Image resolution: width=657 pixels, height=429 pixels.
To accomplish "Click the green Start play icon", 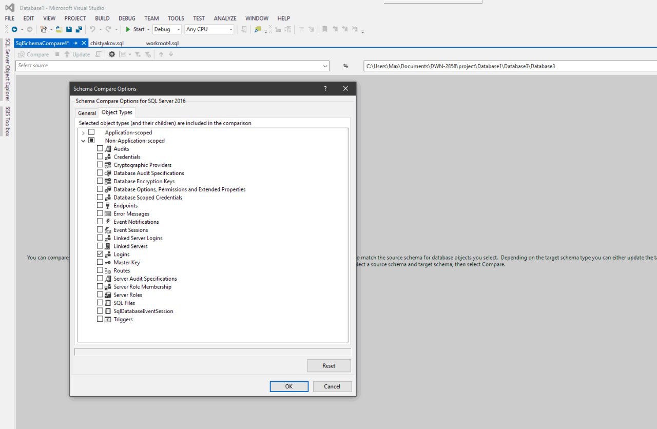I will click(x=128, y=29).
